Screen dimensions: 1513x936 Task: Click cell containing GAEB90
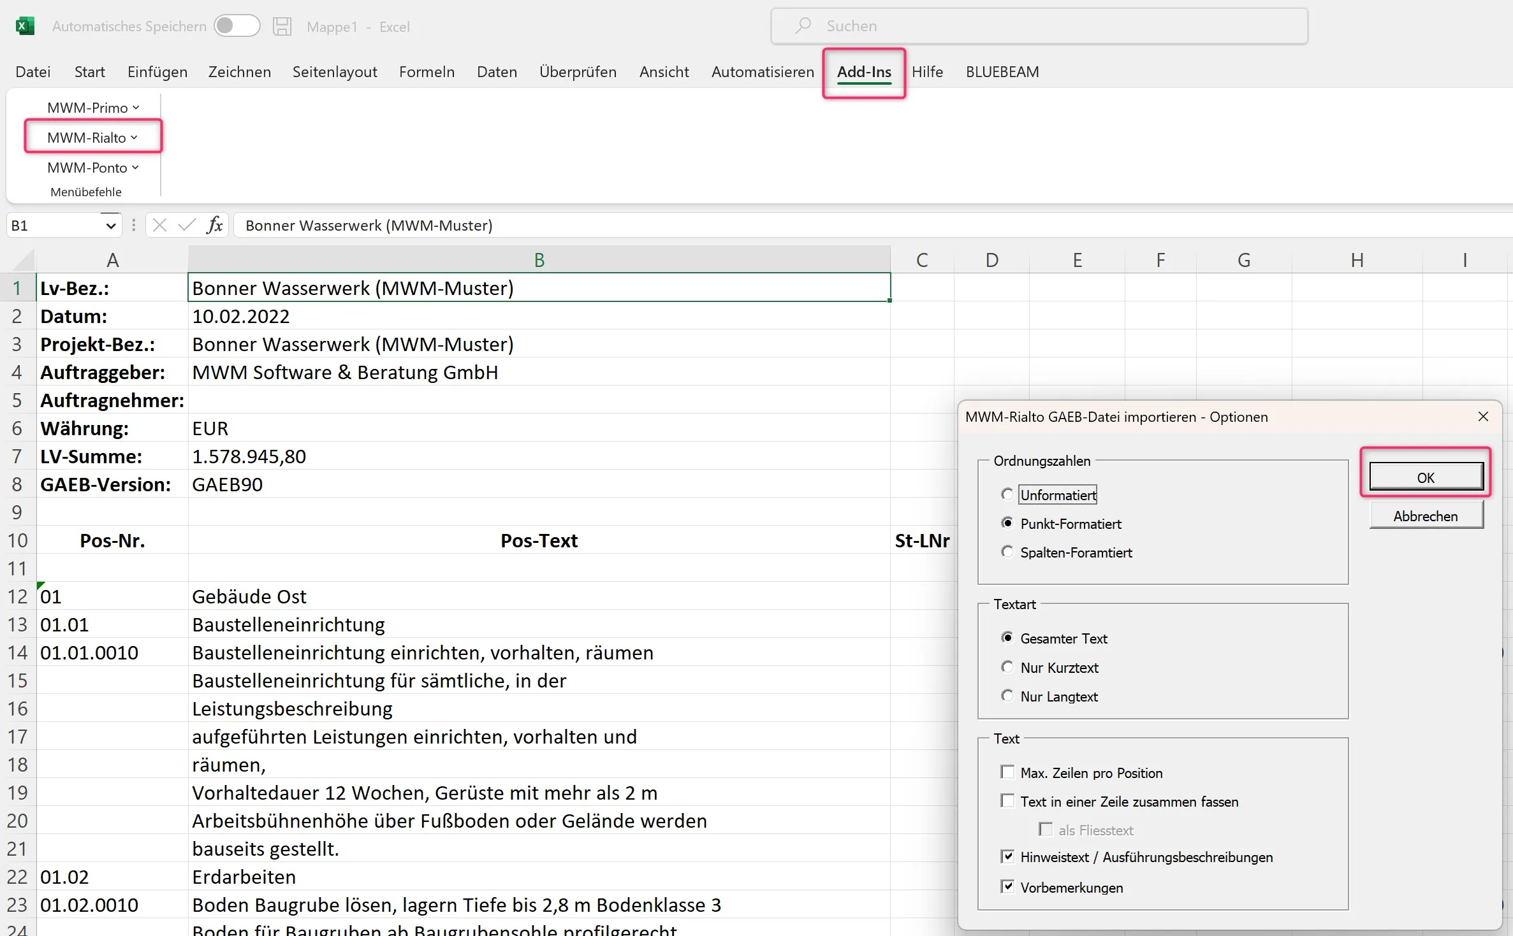[539, 484]
